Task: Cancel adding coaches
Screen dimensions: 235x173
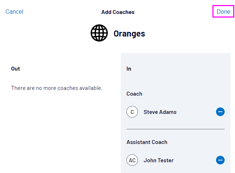Action: click(14, 12)
